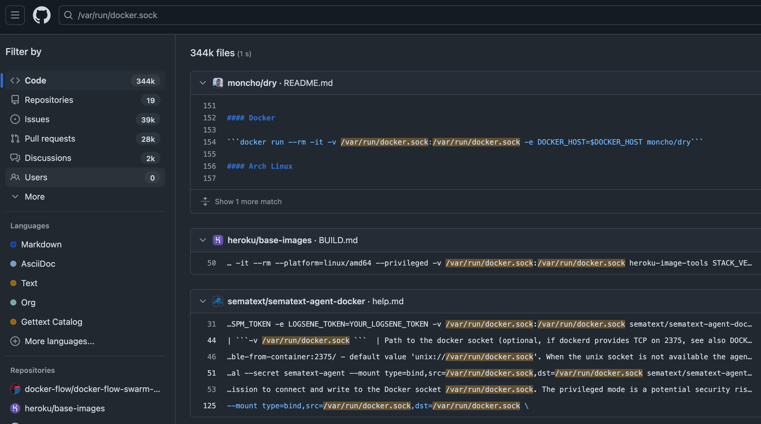761x424 pixels.
Task: Select the Pull requests filter
Action: tap(85, 139)
